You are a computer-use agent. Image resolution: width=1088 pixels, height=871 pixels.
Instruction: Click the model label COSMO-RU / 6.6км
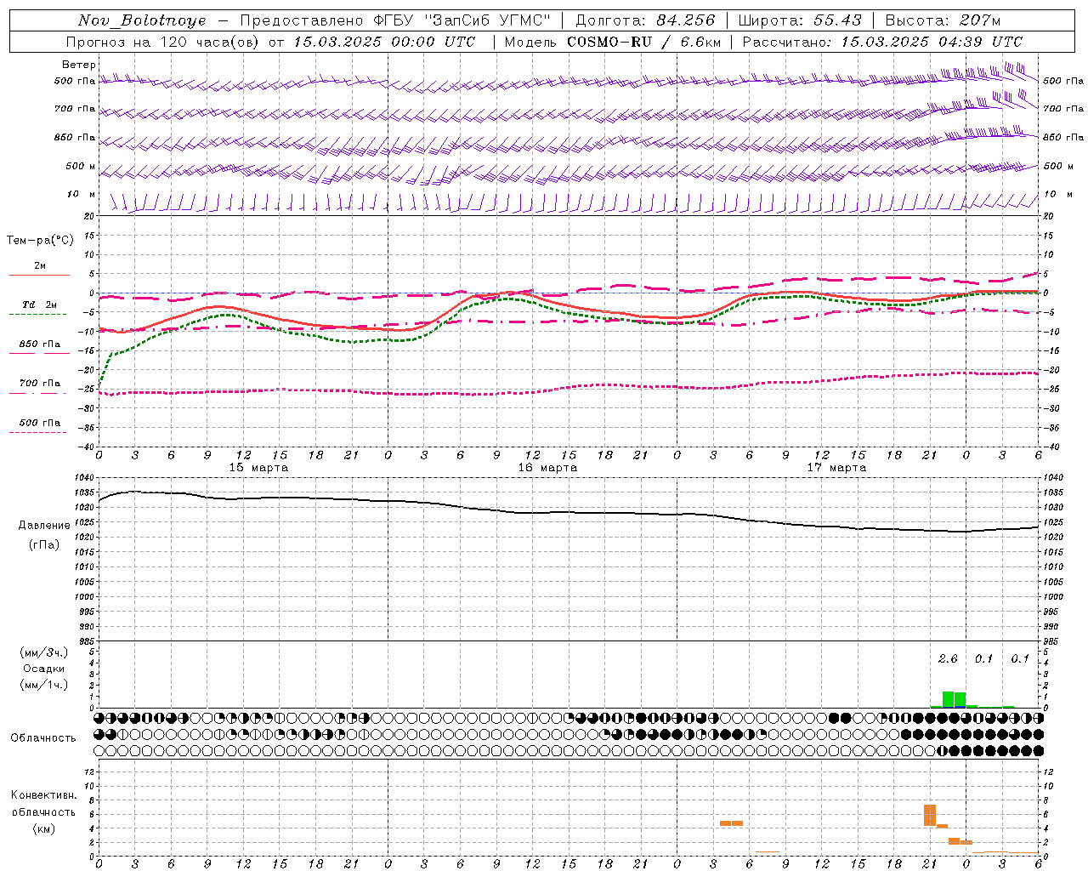pyautogui.click(x=644, y=42)
